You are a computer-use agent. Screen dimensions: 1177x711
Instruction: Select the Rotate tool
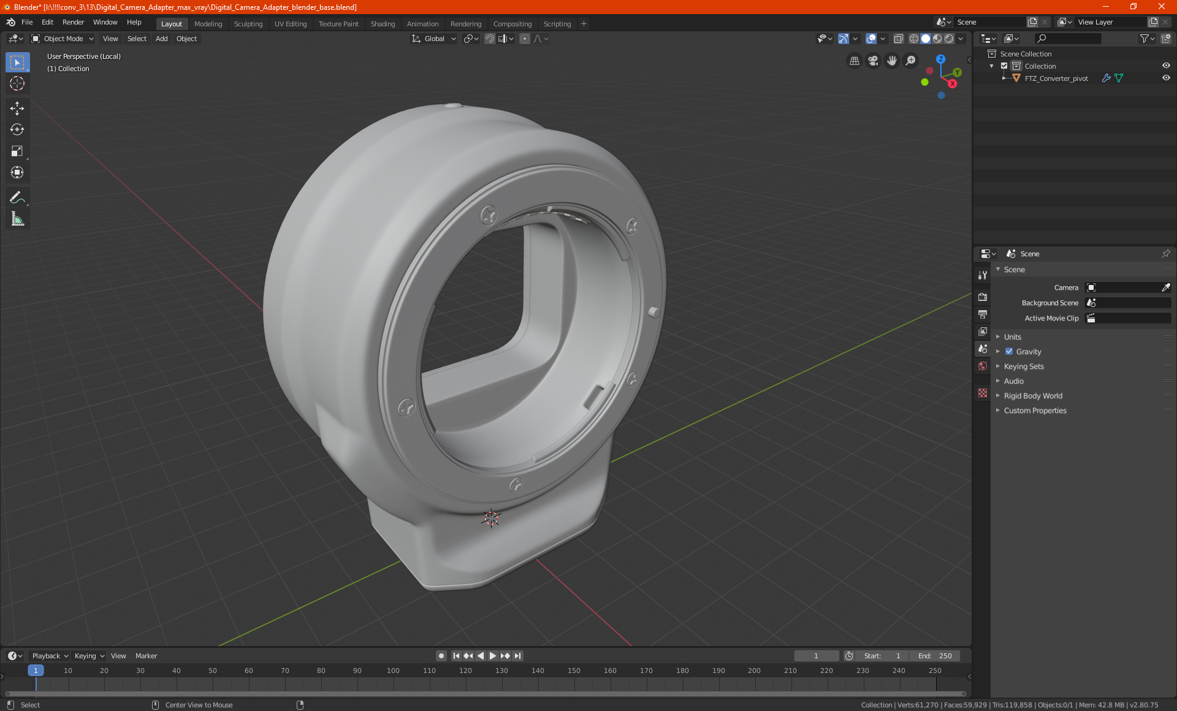coord(17,129)
